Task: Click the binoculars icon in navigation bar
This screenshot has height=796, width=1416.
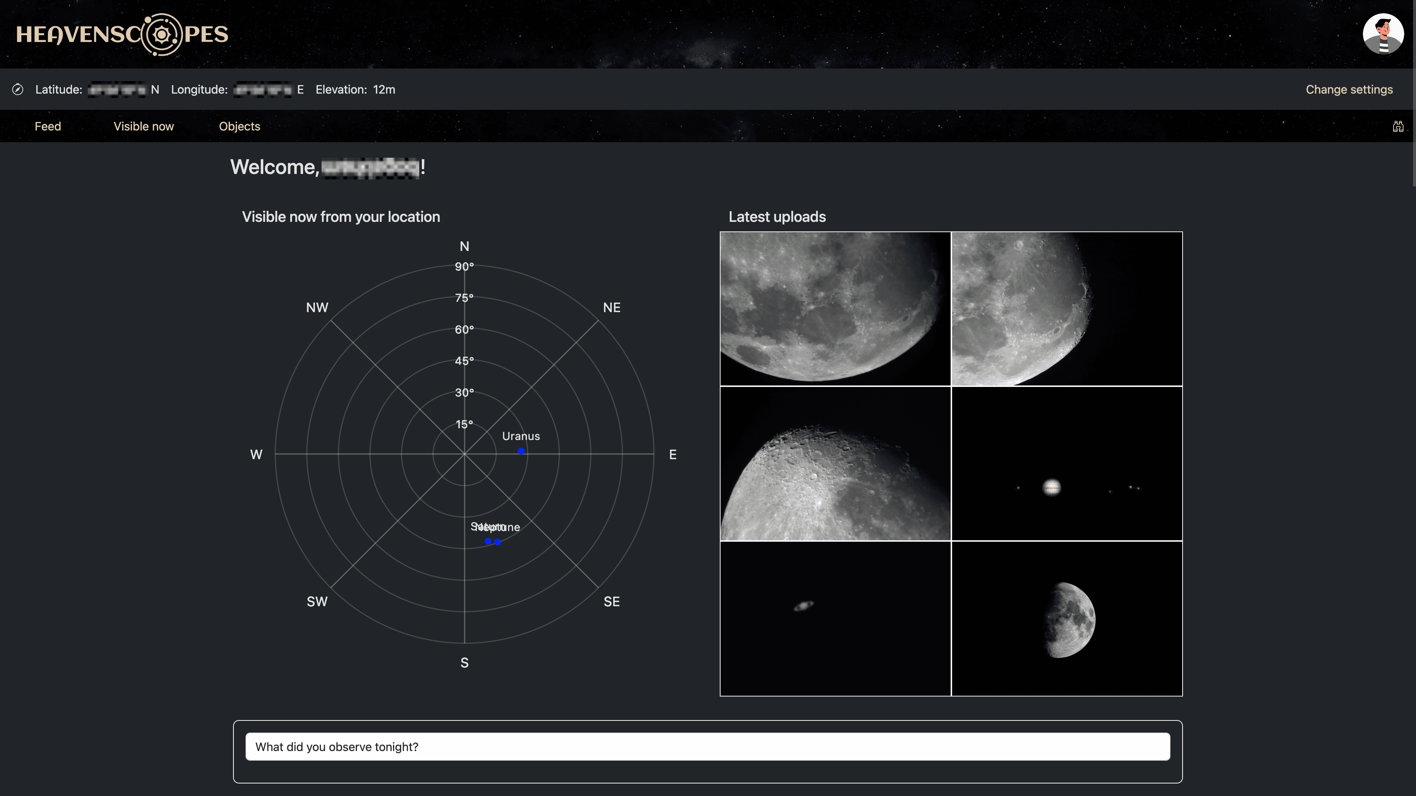Action: tap(1398, 127)
